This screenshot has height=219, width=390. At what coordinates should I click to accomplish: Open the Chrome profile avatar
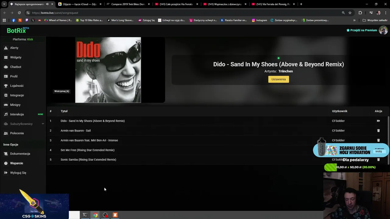point(378,13)
